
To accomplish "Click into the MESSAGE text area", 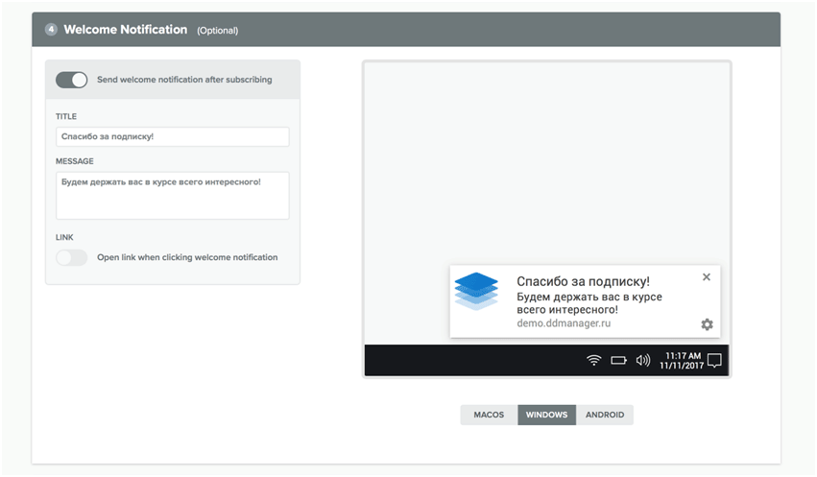I will point(172,196).
